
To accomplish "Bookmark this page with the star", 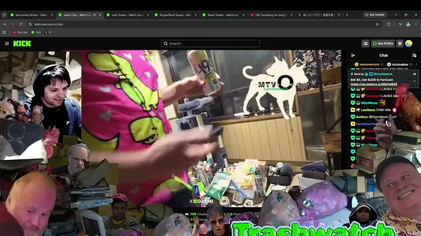I will point(377,24).
